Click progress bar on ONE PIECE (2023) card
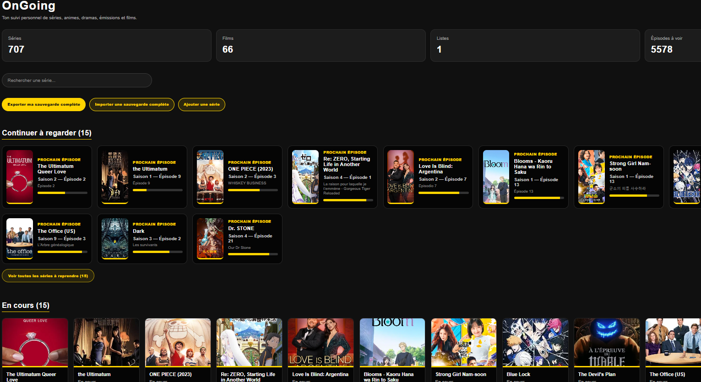701x382 pixels. pos(253,190)
